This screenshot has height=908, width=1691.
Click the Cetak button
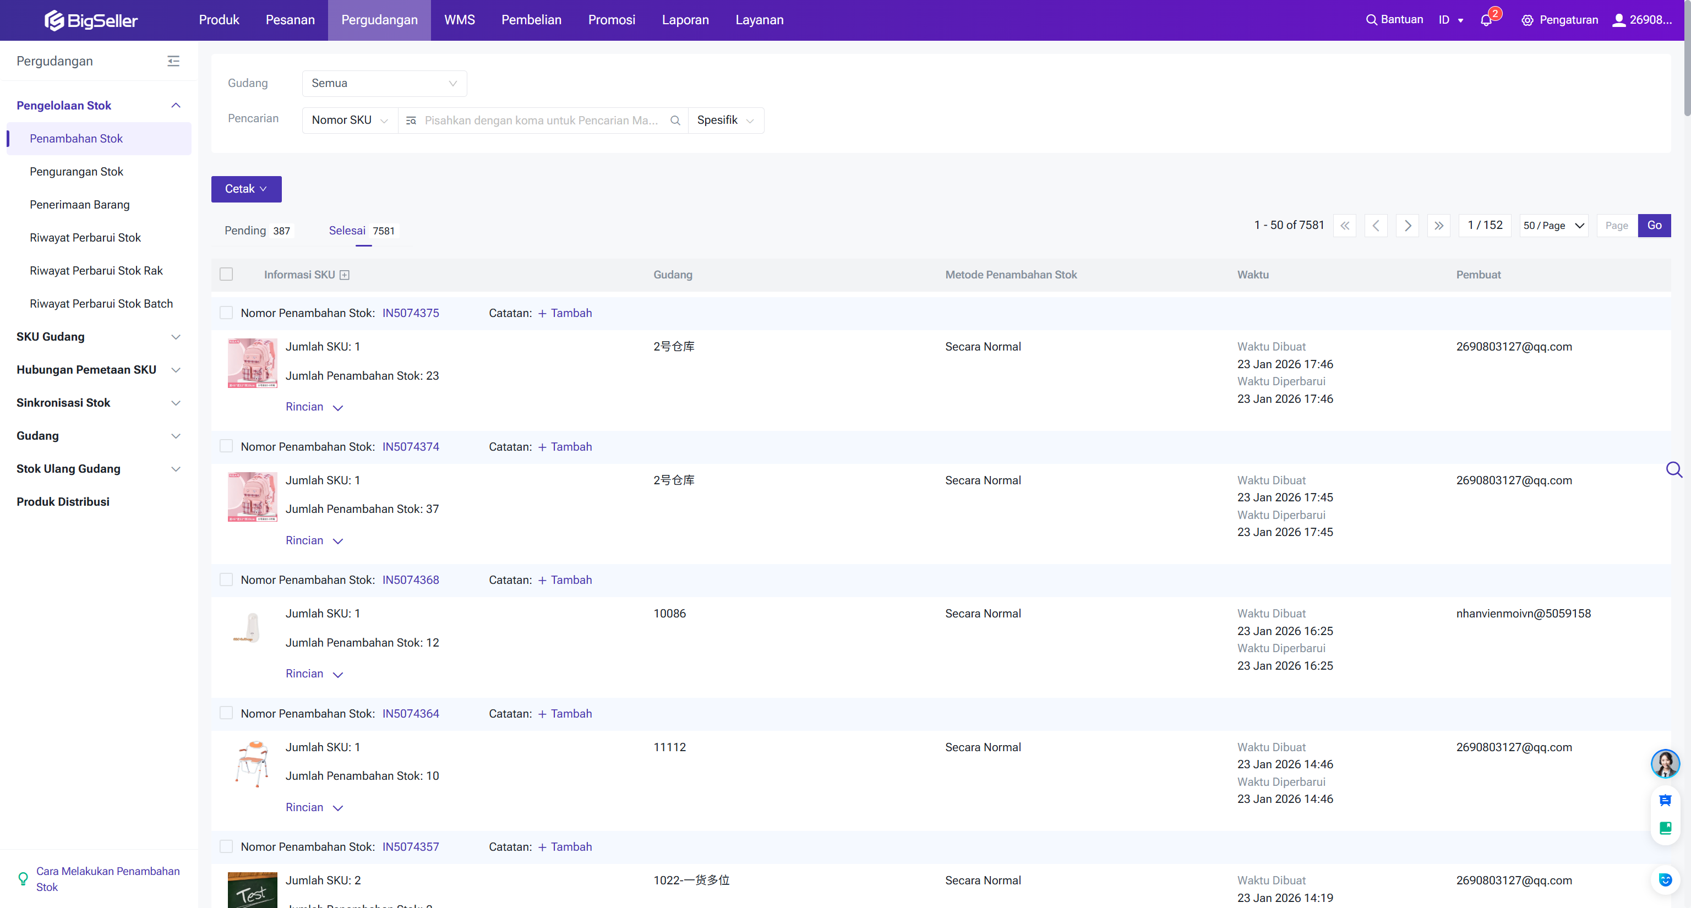246,189
